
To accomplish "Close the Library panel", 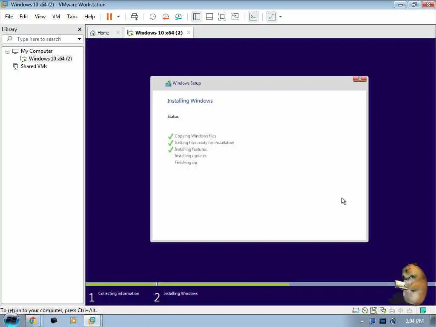I will 80,29.
